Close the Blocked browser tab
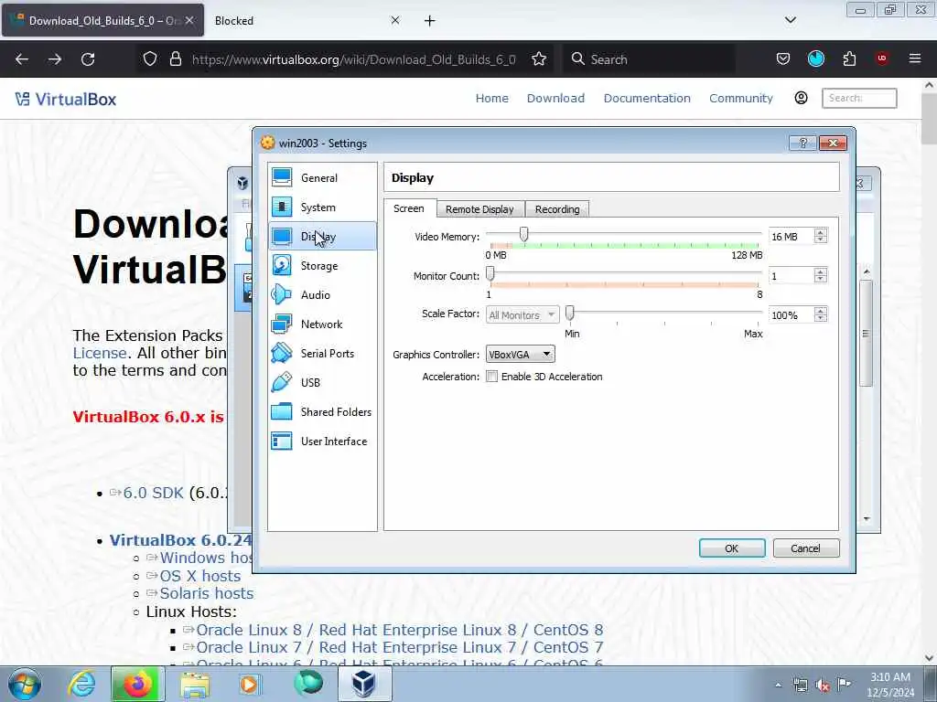The image size is (937, 702). (x=395, y=20)
